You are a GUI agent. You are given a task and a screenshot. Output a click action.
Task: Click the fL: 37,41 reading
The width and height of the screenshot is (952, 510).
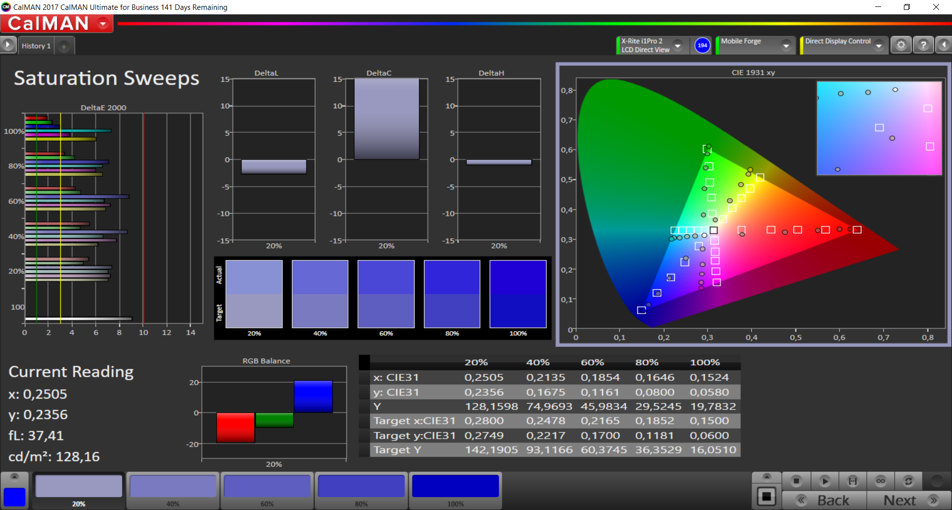click(36, 436)
